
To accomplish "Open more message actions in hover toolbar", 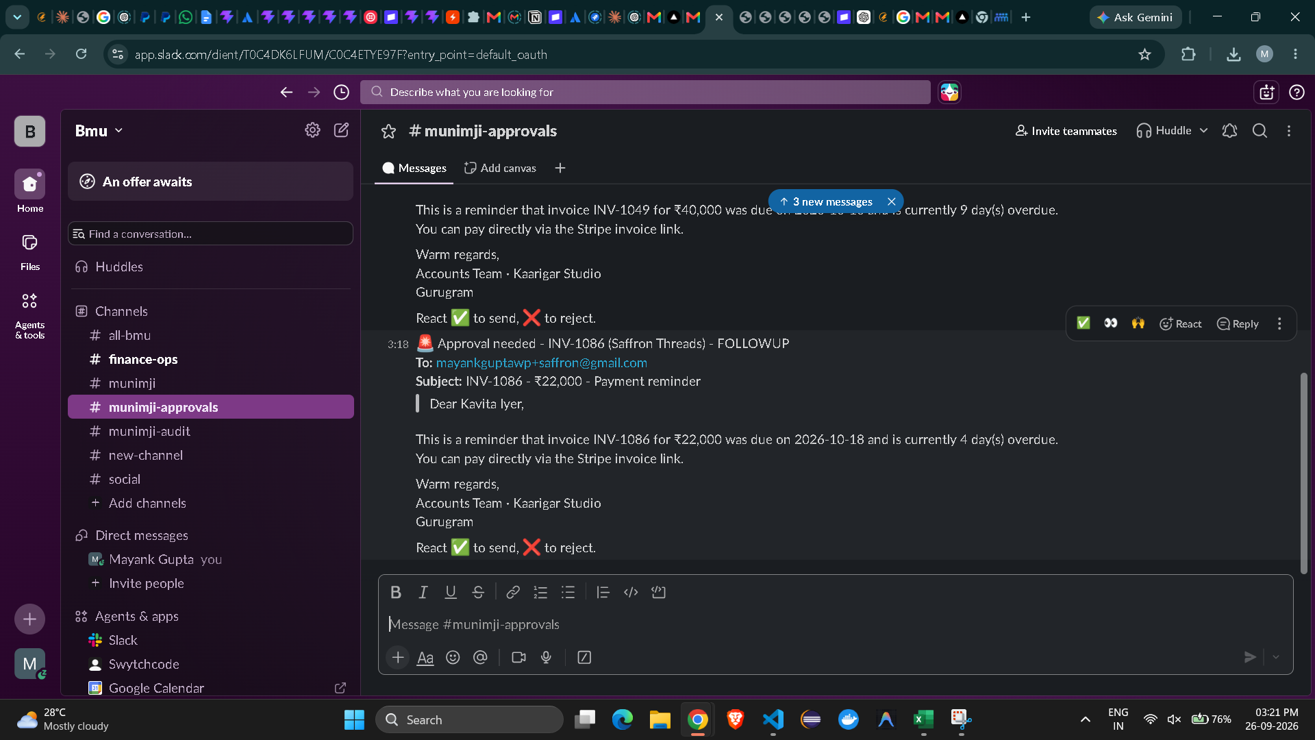I will [1279, 323].
